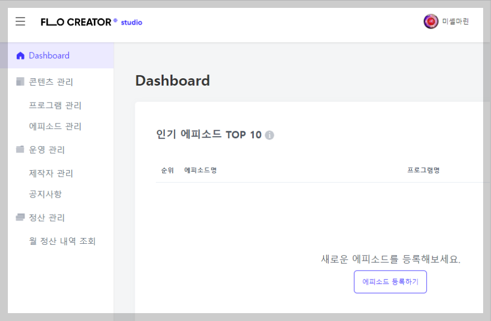The image size is (491, 321).
Task: Click the Dashboard home icon
Action: 20,56
